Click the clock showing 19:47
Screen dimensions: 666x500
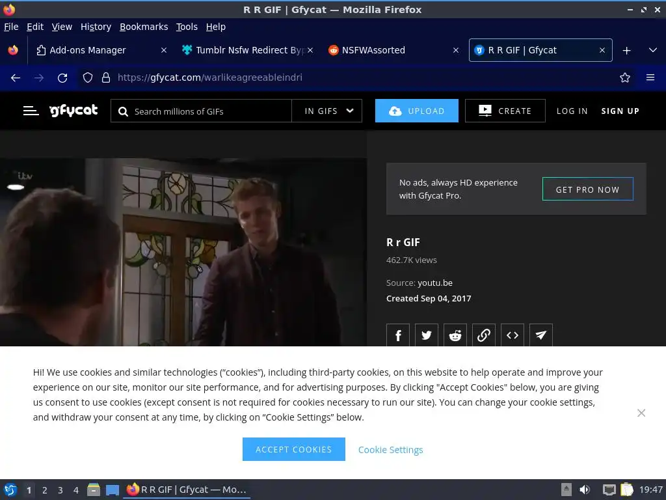(x=650, y=490)
